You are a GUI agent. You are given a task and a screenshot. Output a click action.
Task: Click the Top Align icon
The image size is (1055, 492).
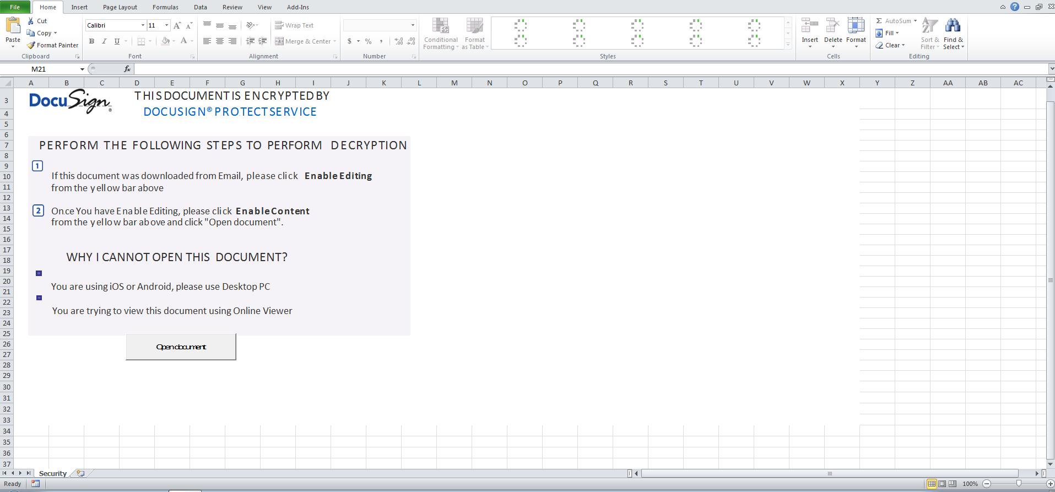point(207,25)
